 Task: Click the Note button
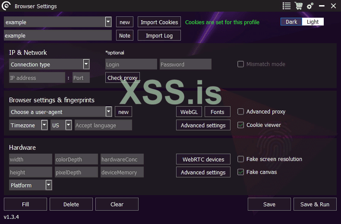click(x=125, y=35)
